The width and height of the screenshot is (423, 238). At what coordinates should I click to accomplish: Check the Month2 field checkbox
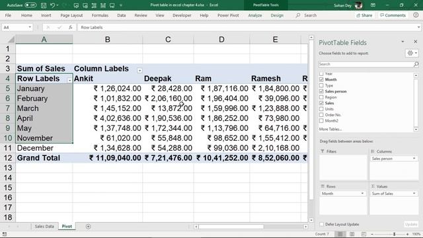click(x=321, y=121)
